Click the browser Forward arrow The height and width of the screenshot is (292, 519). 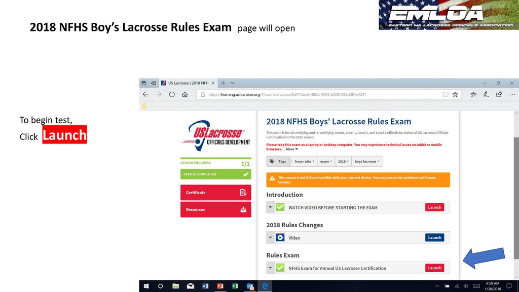click(159, 94)
